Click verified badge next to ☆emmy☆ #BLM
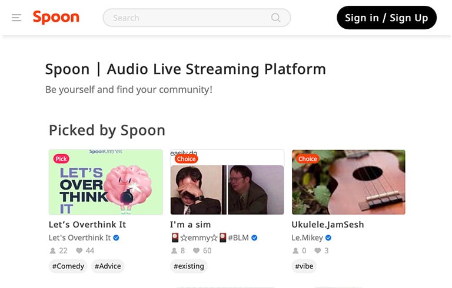The height and width of the screenshot is (288, 452). pos(254,238)
